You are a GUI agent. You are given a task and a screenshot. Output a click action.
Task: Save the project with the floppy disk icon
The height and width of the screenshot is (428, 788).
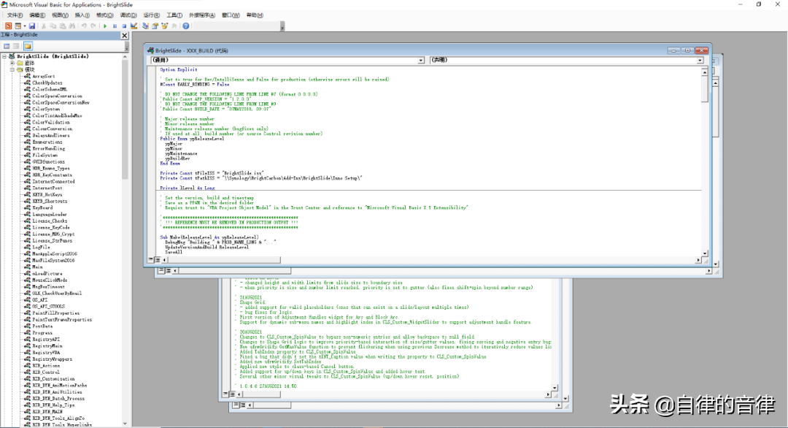(32, 26)
